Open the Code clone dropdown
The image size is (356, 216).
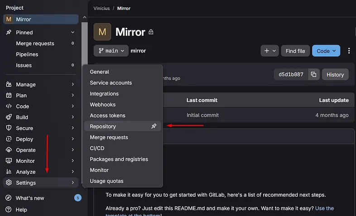click(x=326, y=51)
